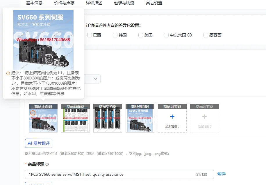Choose the 商品侧面图 thumbnail
The width and height of the screenshot is (266, 185).
tap(140, 118)
